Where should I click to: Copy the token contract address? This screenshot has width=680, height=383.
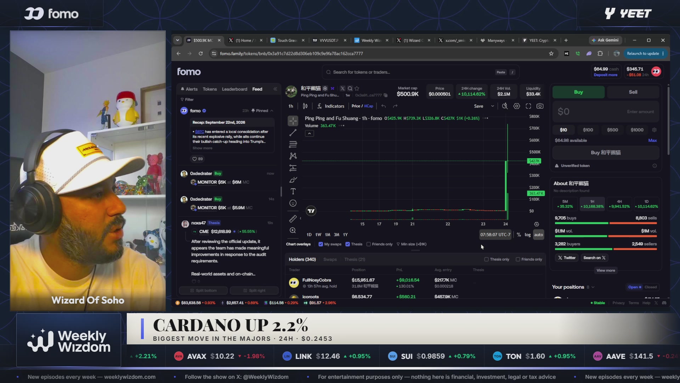(x=386, y=95)
